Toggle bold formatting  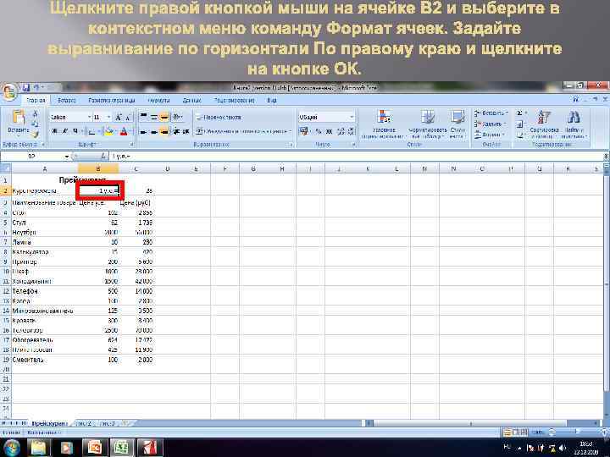tap(55, 131)
